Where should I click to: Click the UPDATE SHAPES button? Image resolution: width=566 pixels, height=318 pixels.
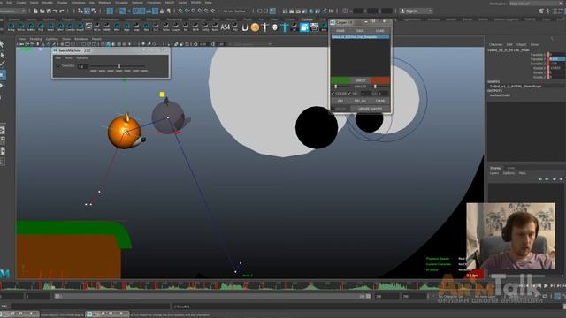point(370,109)
